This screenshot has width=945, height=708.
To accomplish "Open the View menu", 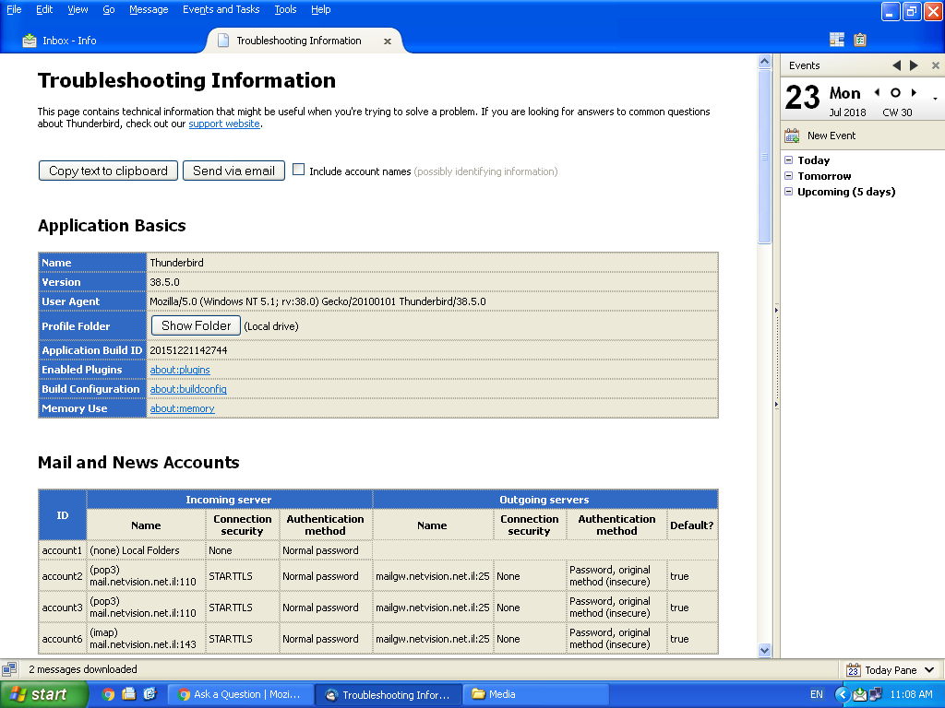I will tap(78, 9).
